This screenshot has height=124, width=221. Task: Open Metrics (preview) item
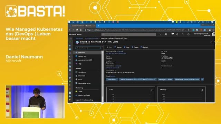tap(87, 95)
